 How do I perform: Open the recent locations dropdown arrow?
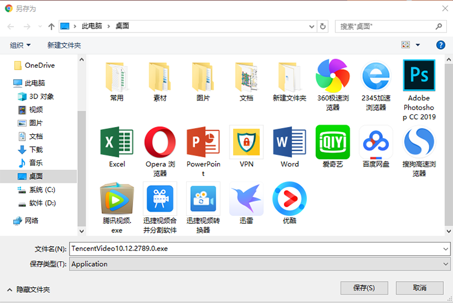(40, 27)
